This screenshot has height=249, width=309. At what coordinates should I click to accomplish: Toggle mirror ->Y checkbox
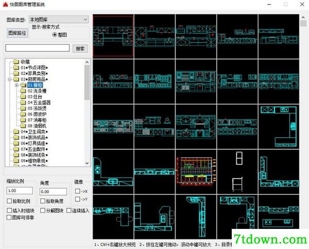78,200
